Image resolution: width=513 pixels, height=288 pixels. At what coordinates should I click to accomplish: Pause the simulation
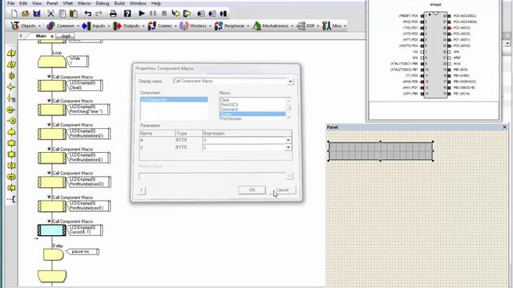pyautogui.click(x=153, y=14)
